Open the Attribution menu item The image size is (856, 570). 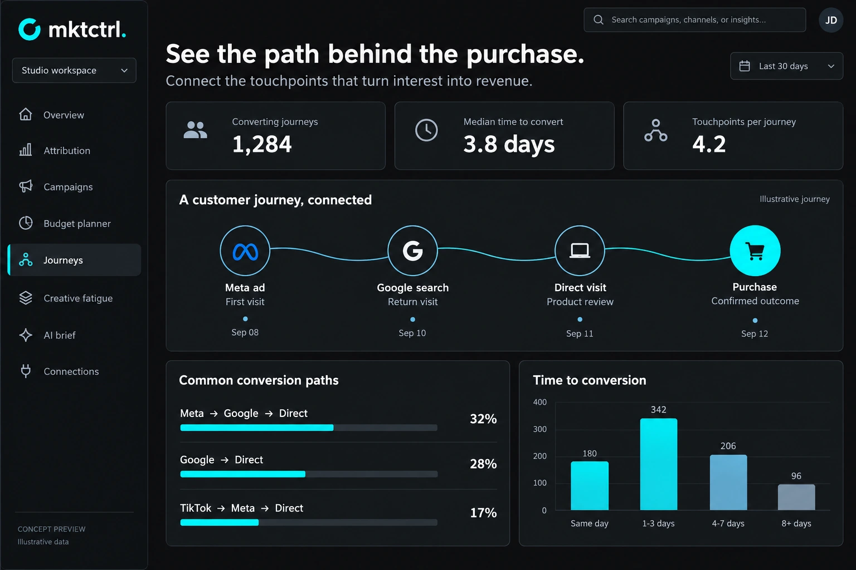tap(74, 150)
